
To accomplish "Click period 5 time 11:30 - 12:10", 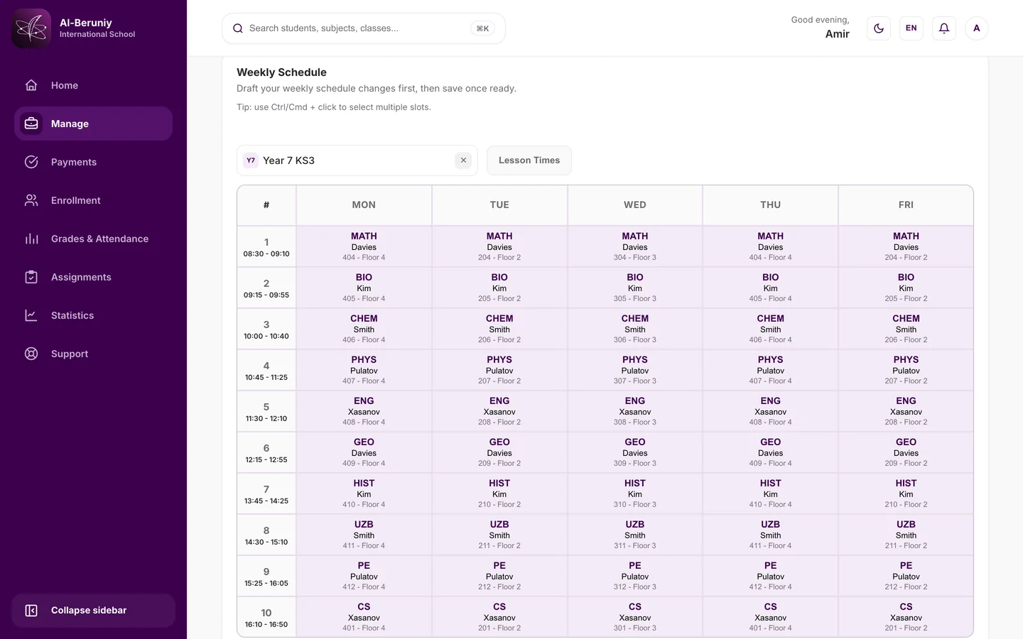I will coord(266,419).
